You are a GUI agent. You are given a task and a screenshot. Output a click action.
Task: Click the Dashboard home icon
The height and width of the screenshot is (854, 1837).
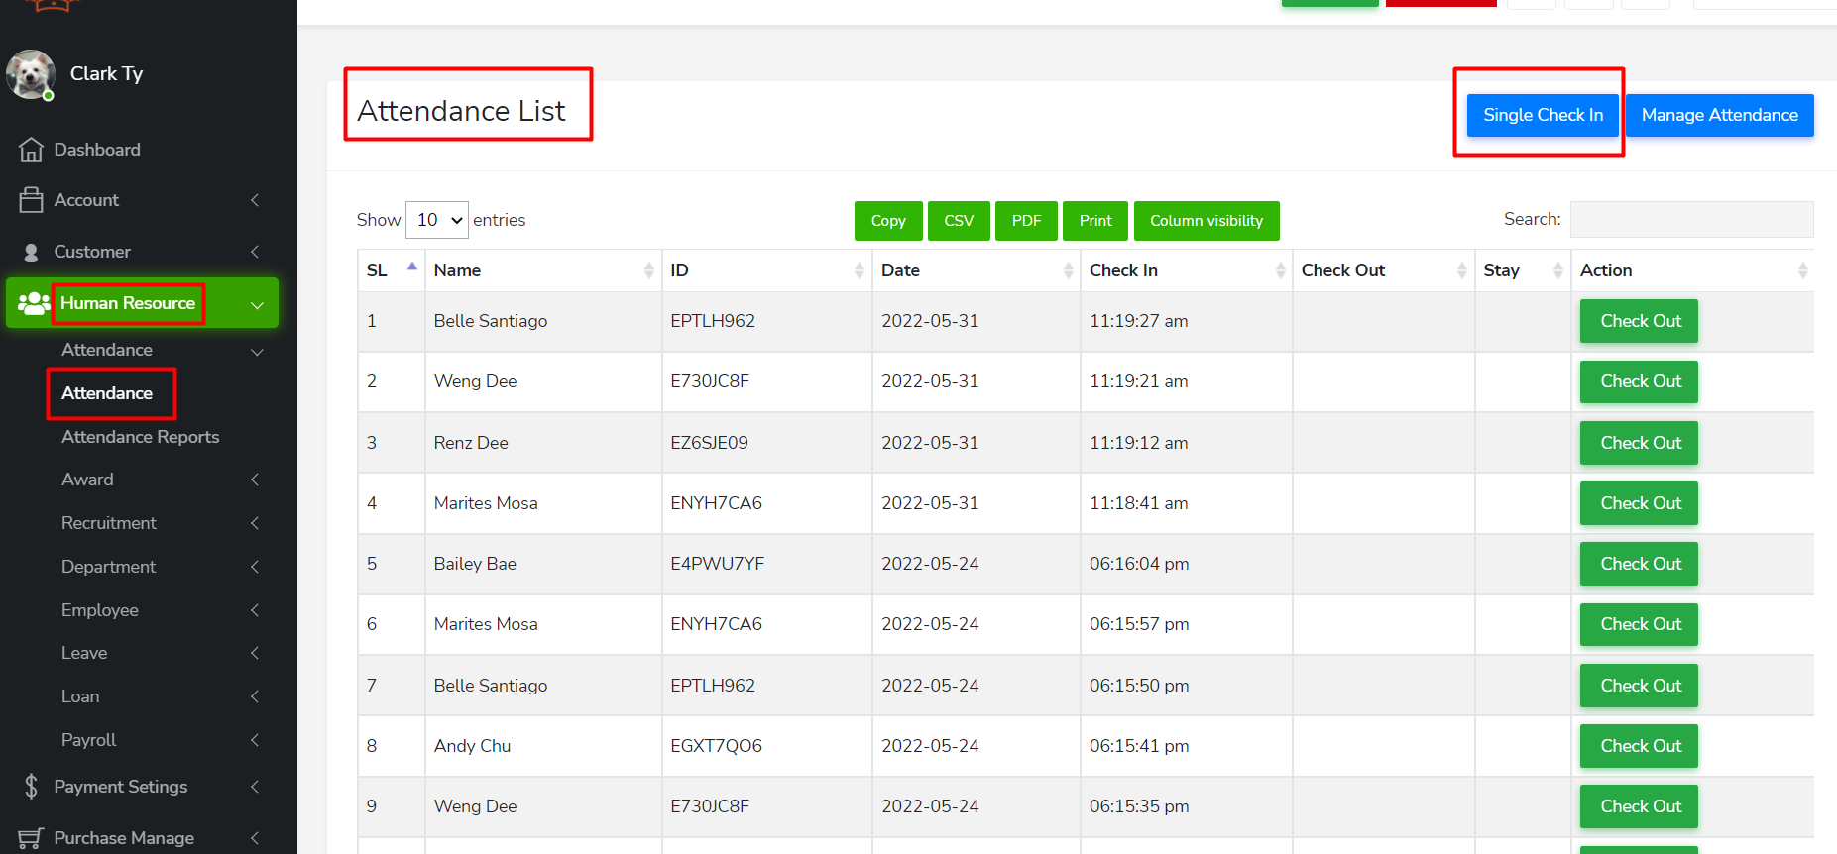[x=31, y=150]
